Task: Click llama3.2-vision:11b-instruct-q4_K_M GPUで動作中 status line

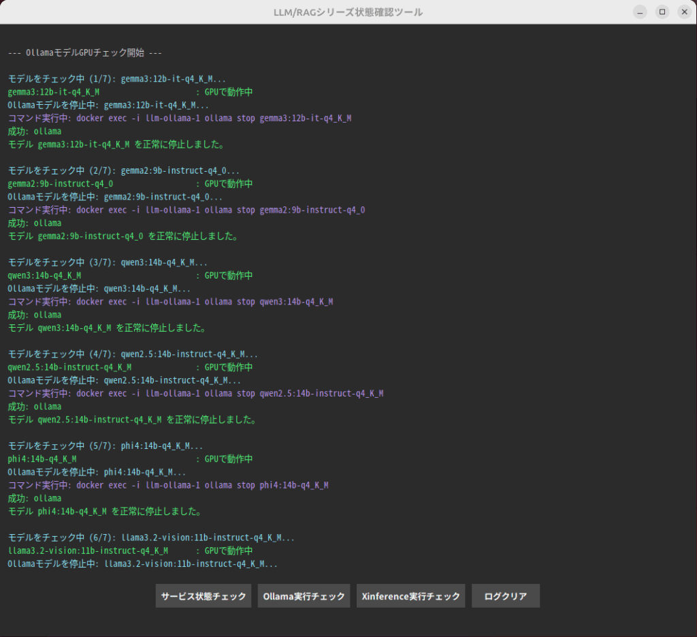Action: pos(130,550)
